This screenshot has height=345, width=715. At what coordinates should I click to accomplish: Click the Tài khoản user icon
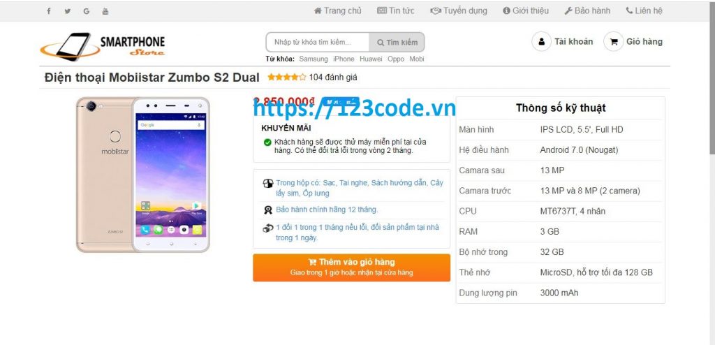pos(542,42)
